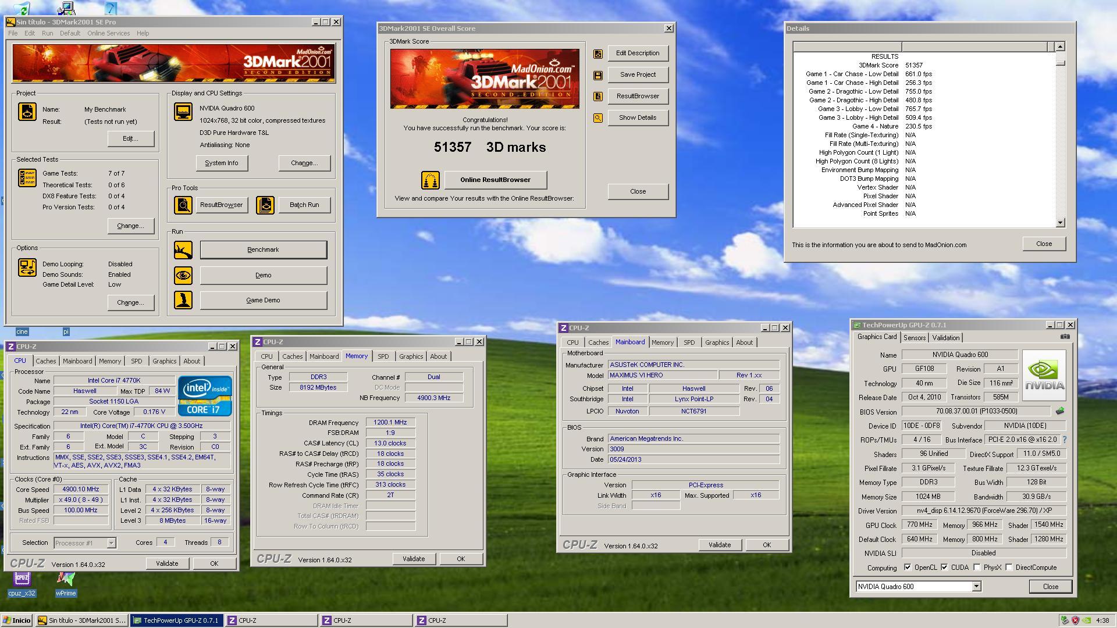The image size is (1117, 628).
Task: Click the Inicio start button
Action: pyautogui.click(x=17, y=620)
